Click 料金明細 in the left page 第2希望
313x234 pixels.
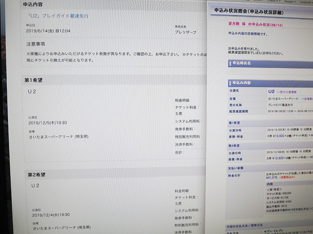click(182, 191)
